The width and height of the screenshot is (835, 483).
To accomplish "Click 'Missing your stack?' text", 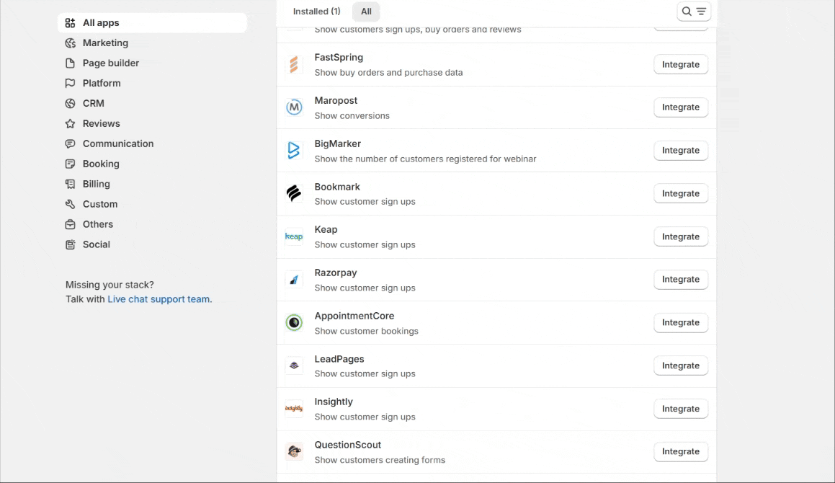I will click(x=110, y=285).
